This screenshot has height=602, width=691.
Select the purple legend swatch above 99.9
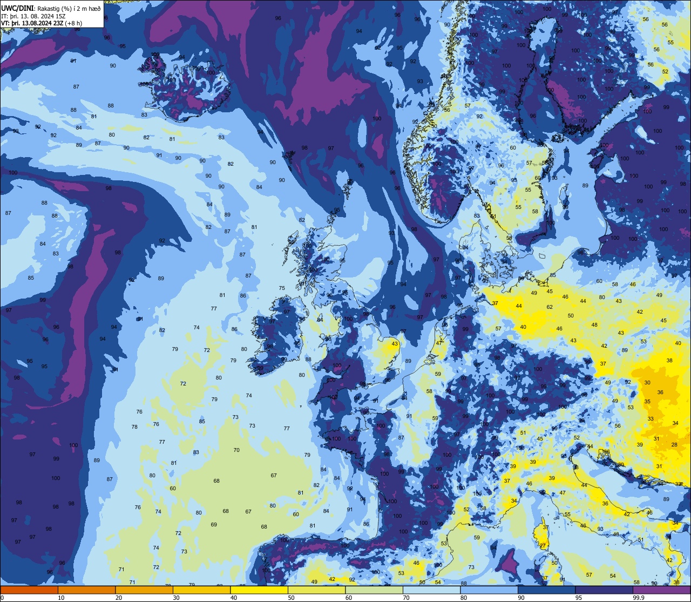point(661,590)
